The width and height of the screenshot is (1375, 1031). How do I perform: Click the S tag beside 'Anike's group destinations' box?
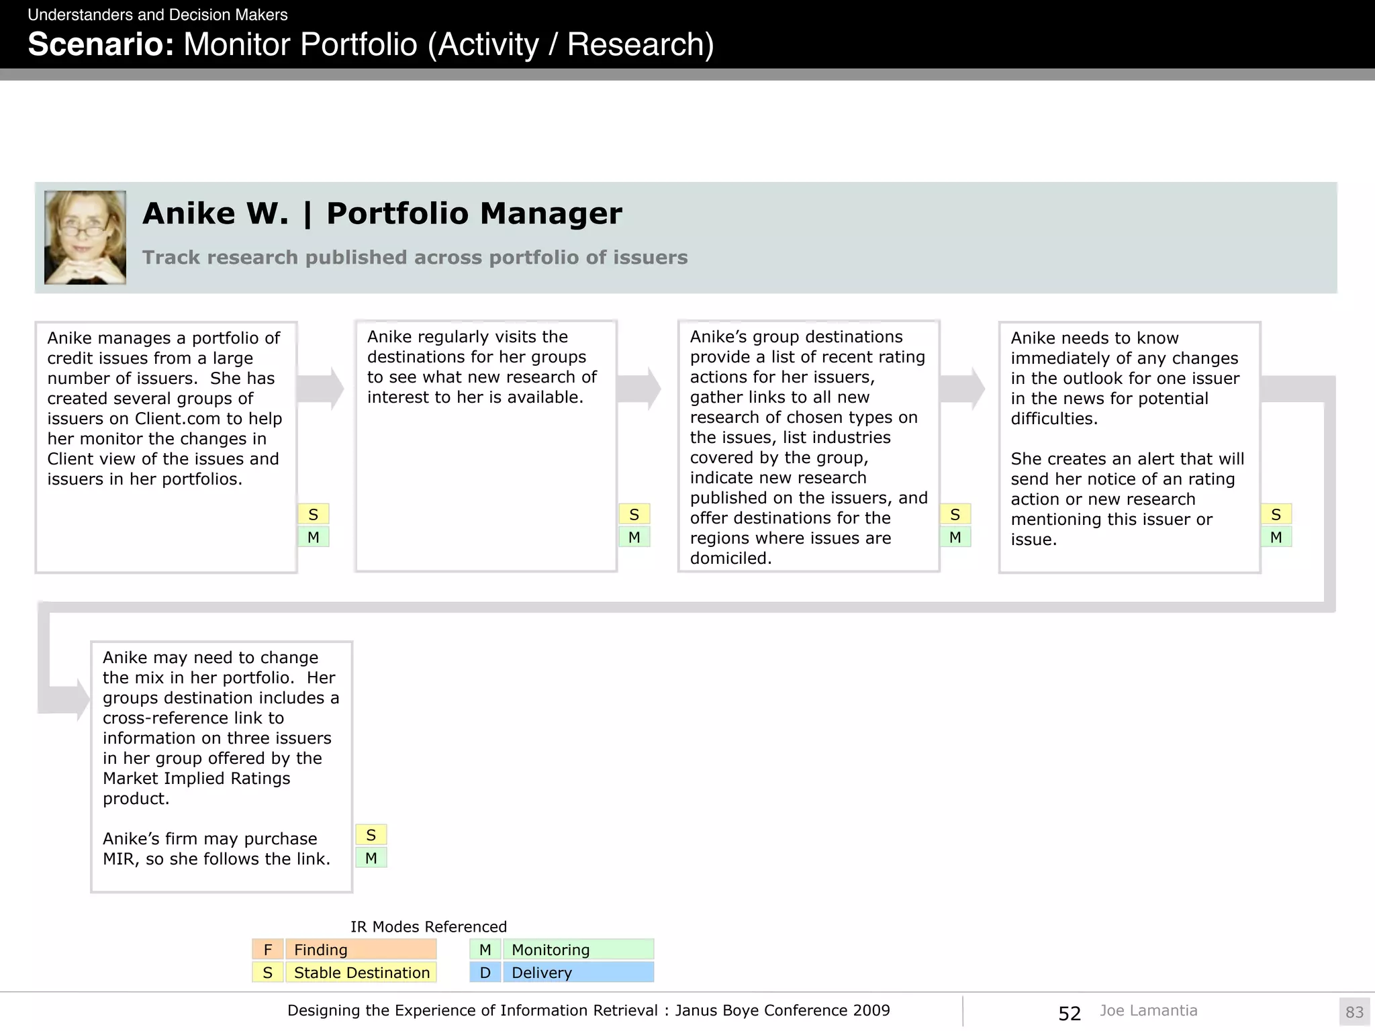pyautogui.click(x=955, y=514)
